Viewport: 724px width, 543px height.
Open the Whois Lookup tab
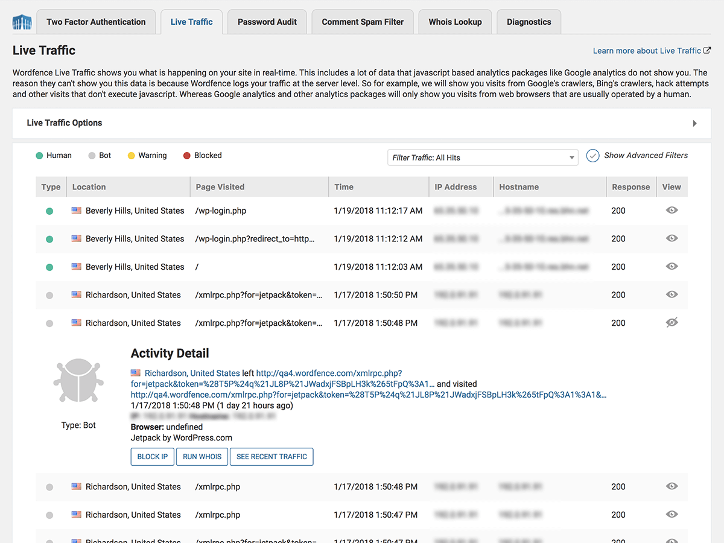(x=455, y=22)
